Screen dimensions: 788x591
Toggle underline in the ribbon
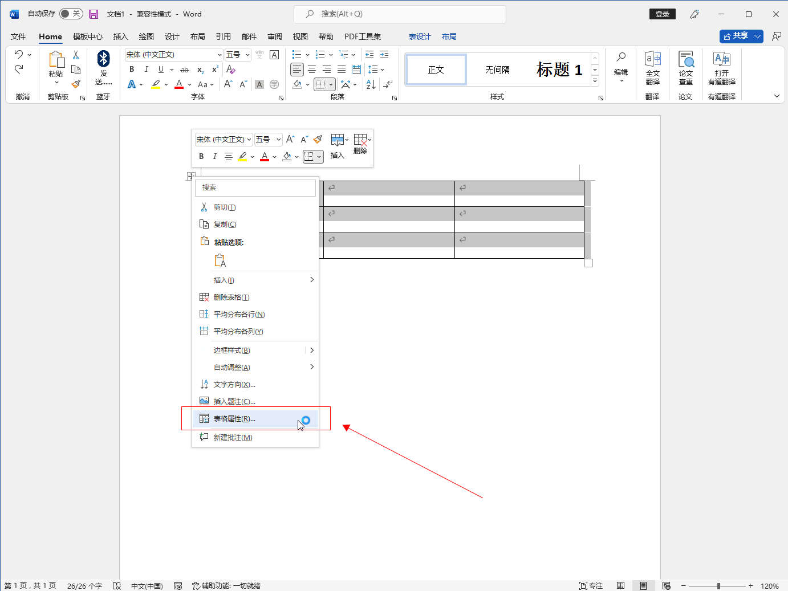161,69
